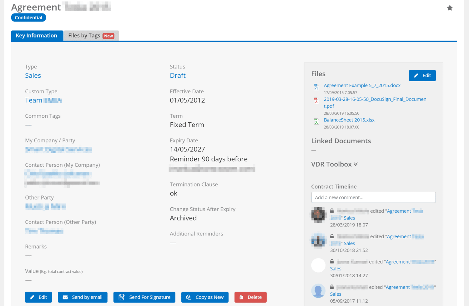Screen dimensions: 469x306
Task: Click the Draft status link
Action: point(178,76)
